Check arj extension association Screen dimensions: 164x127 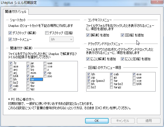click(x=11, y=73)
